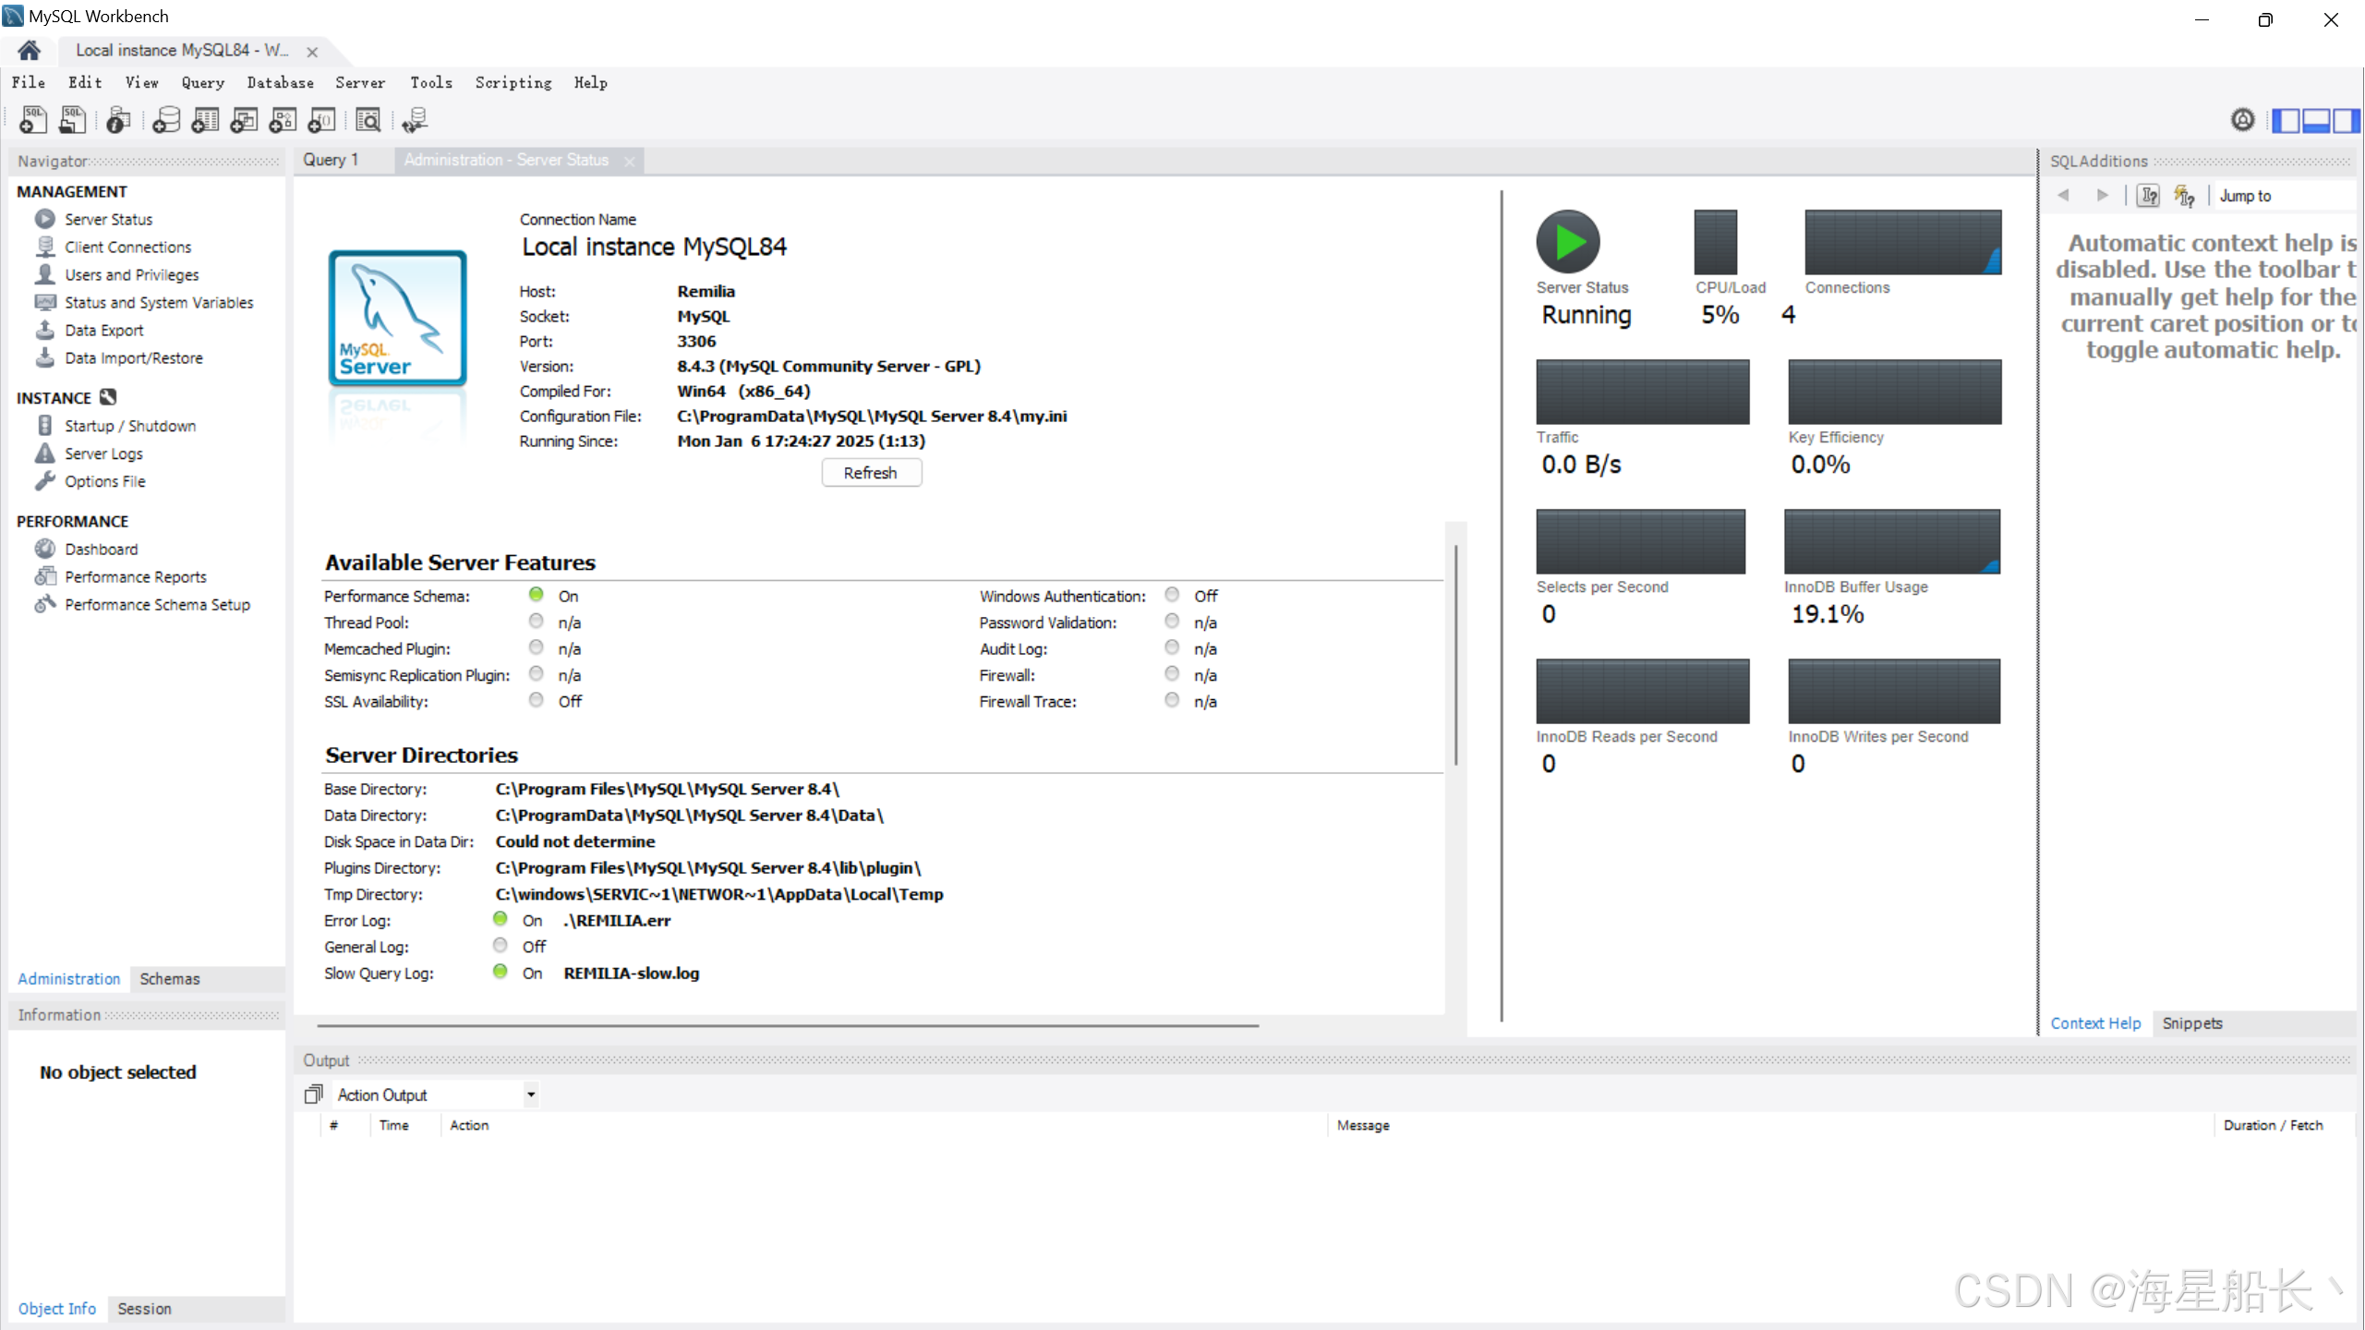
Task: Click the vertical scrollbar of server status
Action: point(1456,656)
